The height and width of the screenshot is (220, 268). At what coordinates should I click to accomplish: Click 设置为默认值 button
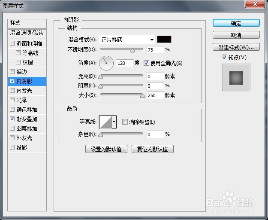click(x=106, y=149)
